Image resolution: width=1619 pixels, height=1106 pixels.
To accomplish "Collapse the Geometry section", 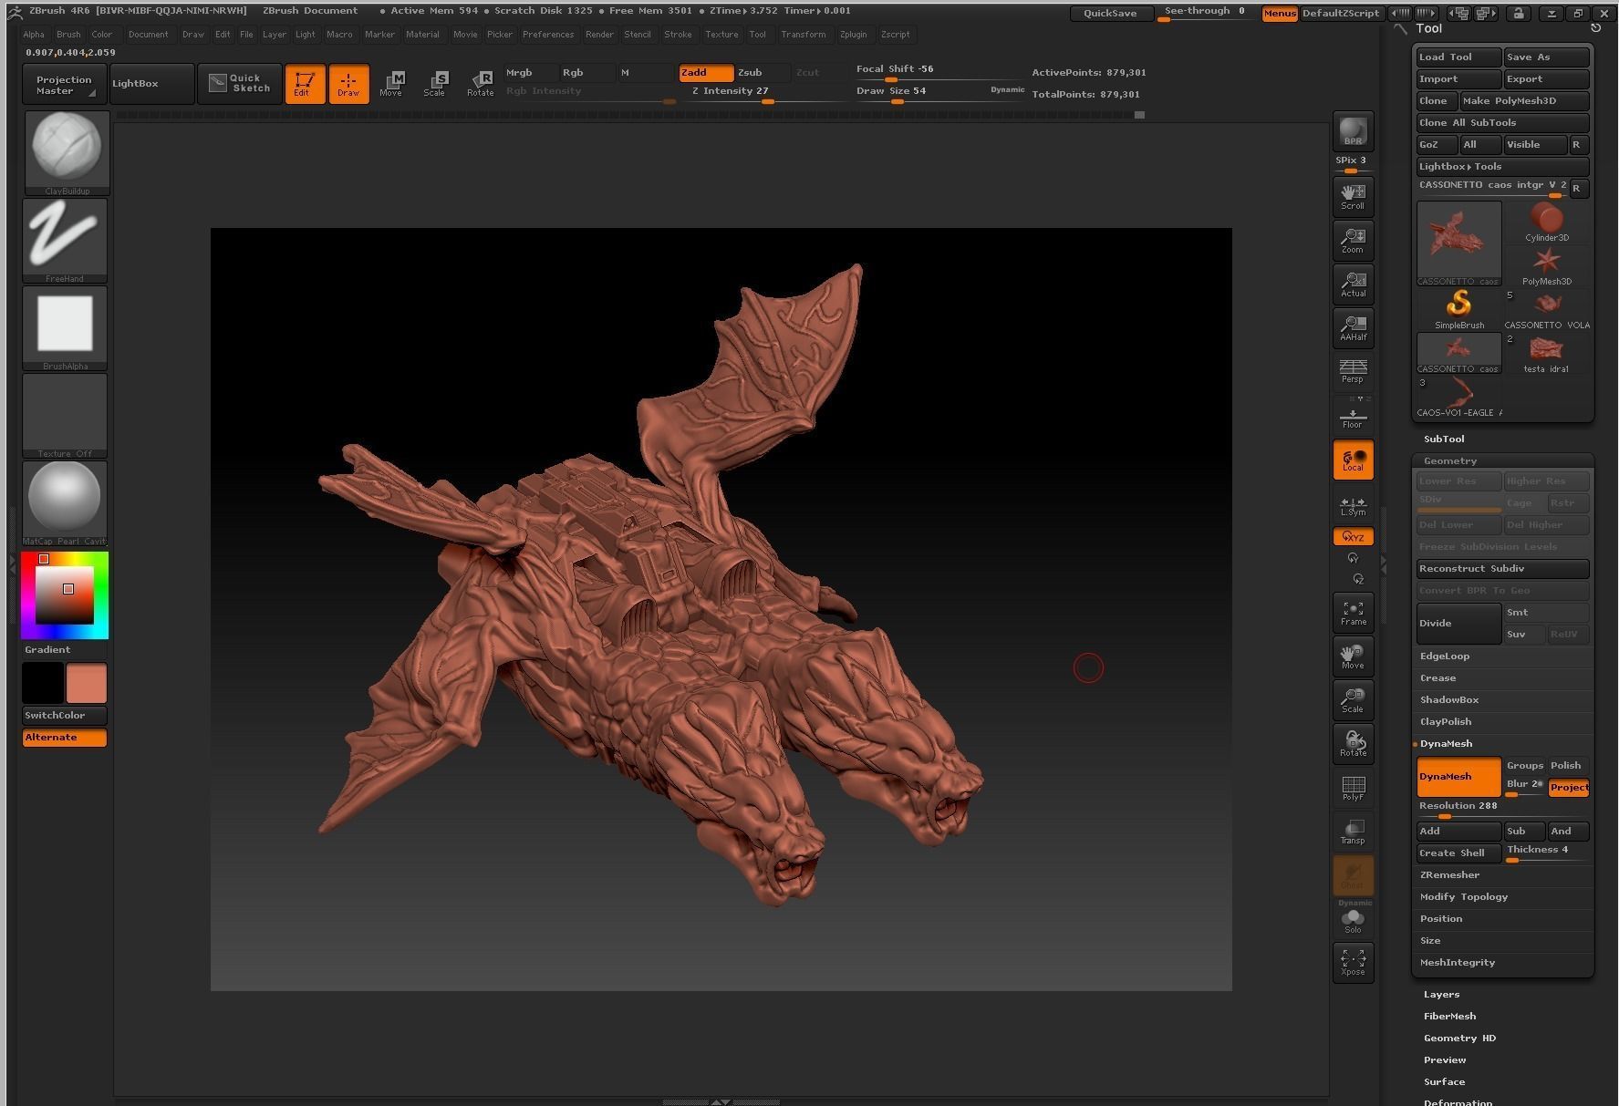I will [x=1449, y=460].
